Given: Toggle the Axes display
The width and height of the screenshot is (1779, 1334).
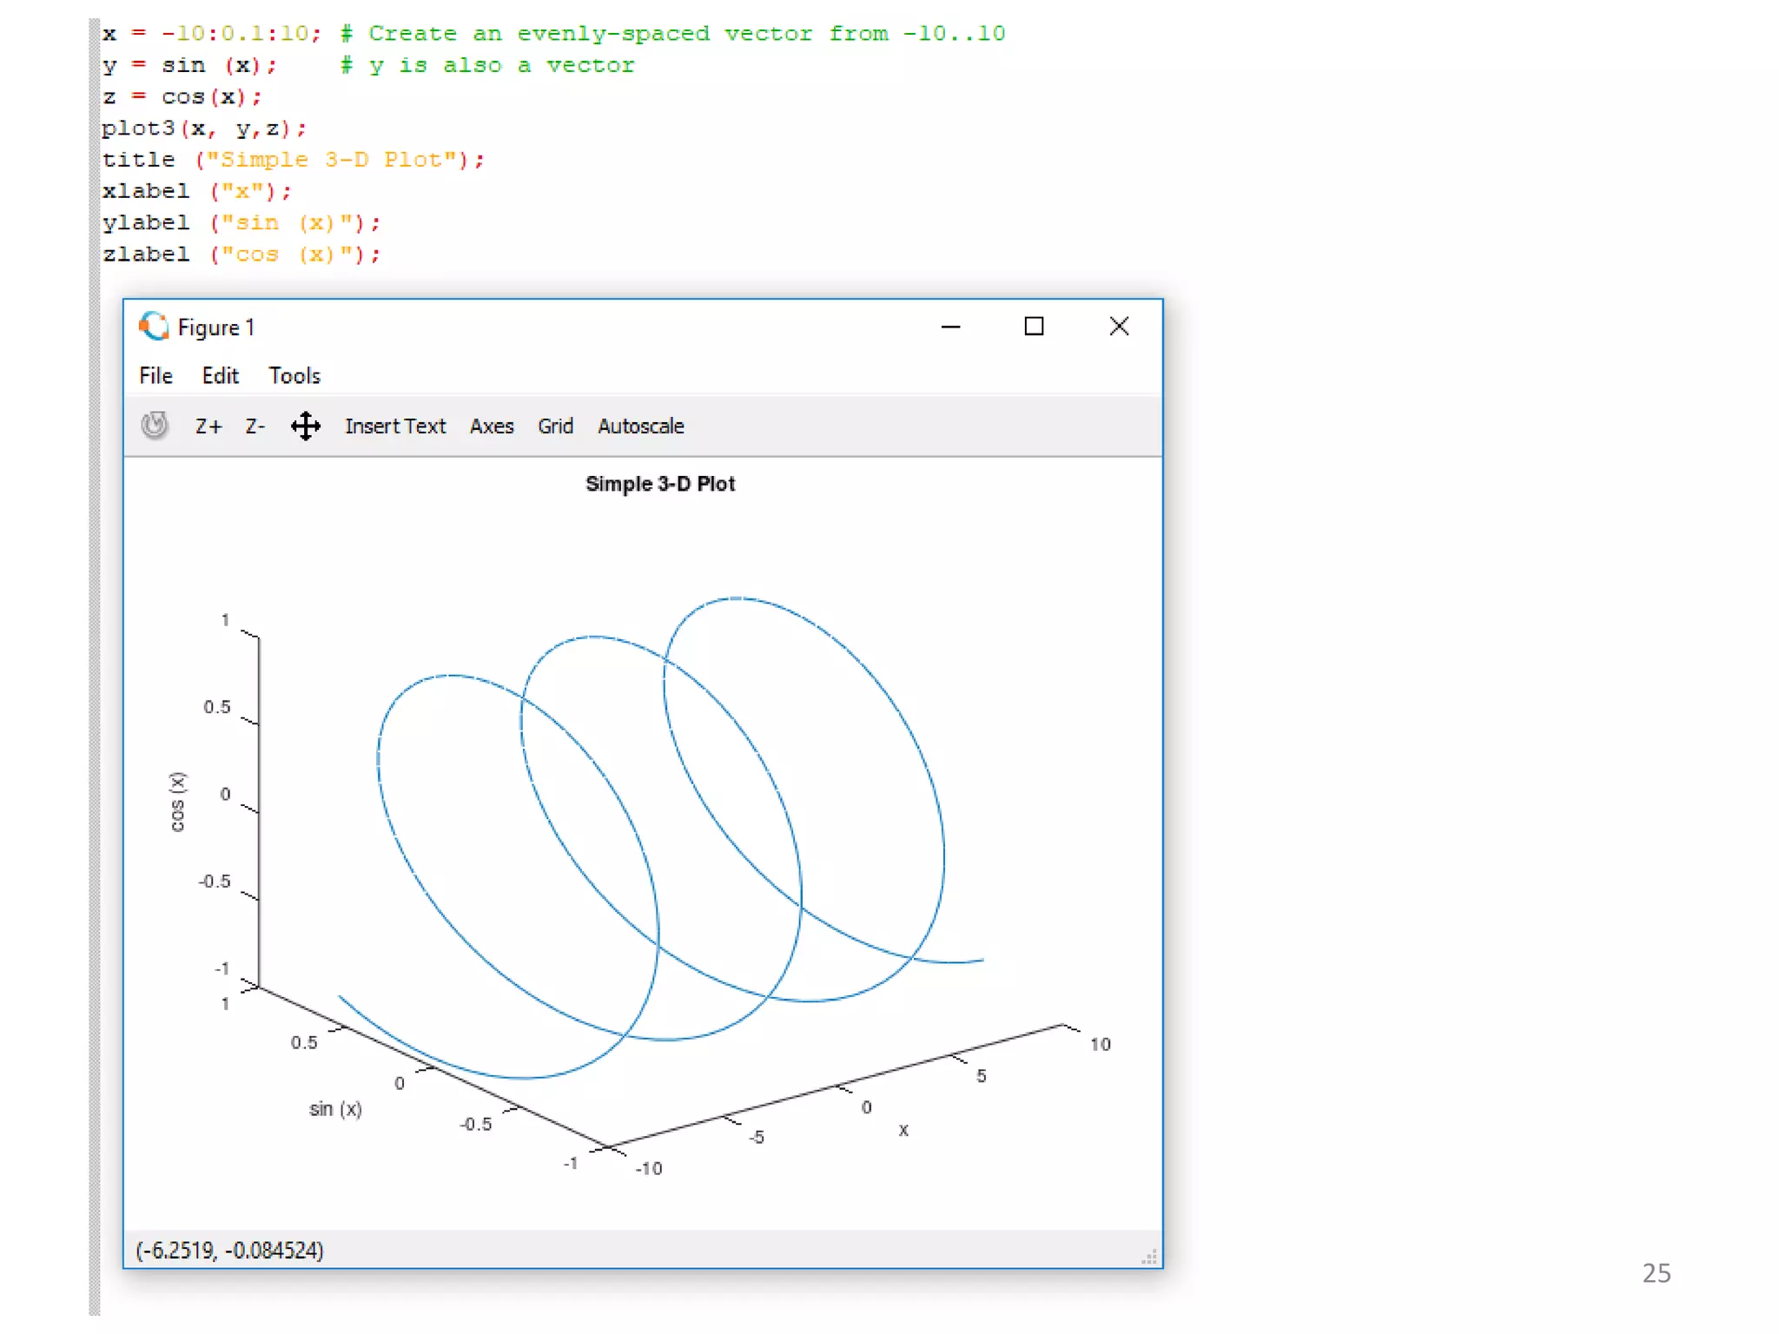Looking at the screenshot, I should [492, 426].
